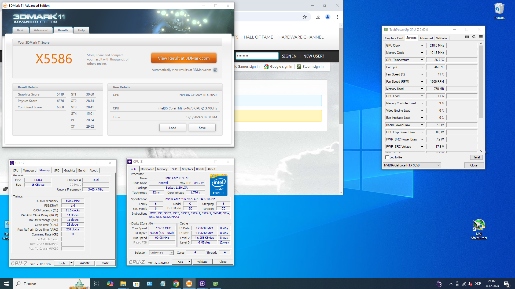Open NVIDIA GeForce RTX 3050 selector
This screenshot has height=289, width=515.
click(x=412, y=165)
